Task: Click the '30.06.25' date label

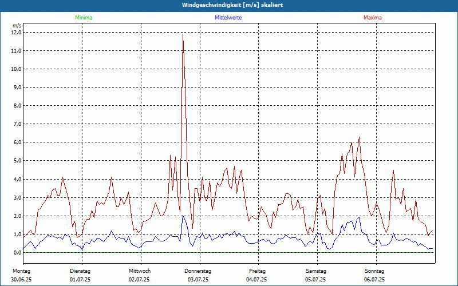Action: click(x=21, y=280)
